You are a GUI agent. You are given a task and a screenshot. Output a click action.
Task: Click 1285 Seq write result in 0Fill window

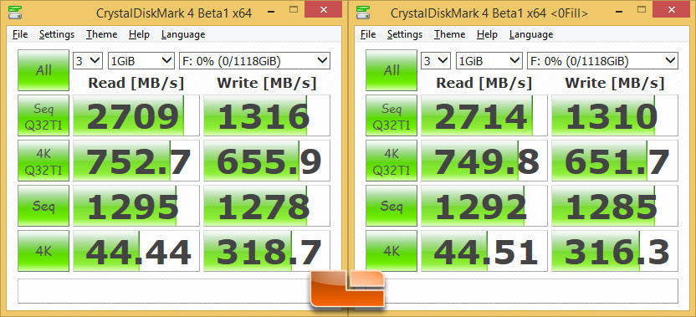615,206
